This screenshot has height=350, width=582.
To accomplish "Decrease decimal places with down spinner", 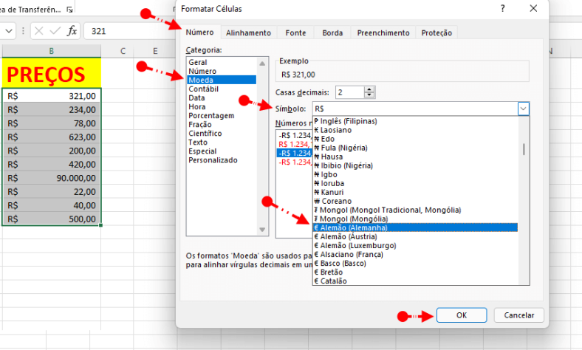I will [369, 95].
